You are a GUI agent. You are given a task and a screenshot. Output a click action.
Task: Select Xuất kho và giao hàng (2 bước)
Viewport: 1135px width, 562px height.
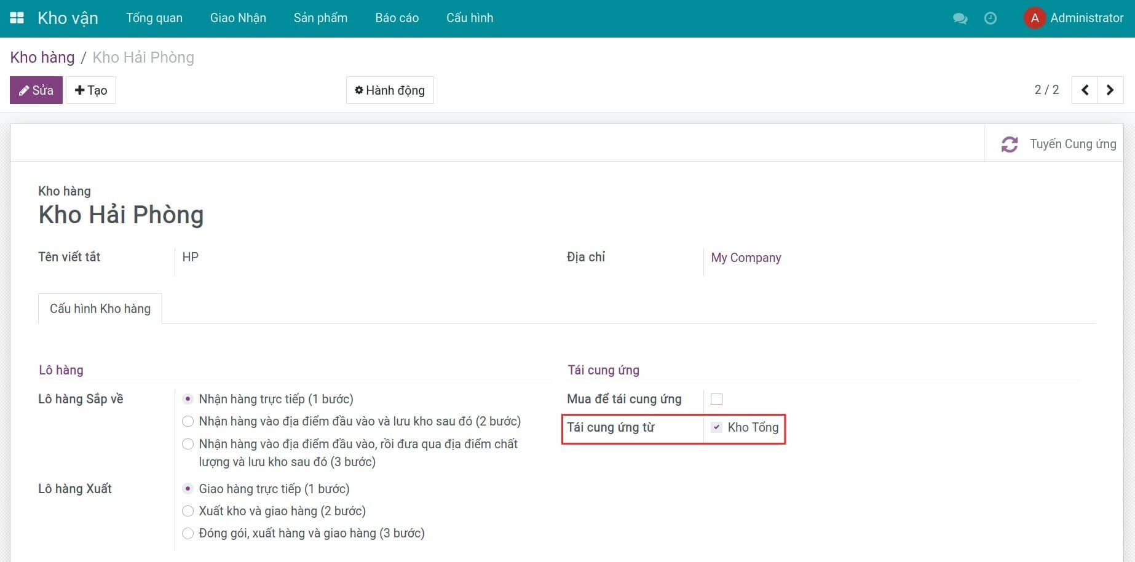pyautogui.click(x=188, y=511)
